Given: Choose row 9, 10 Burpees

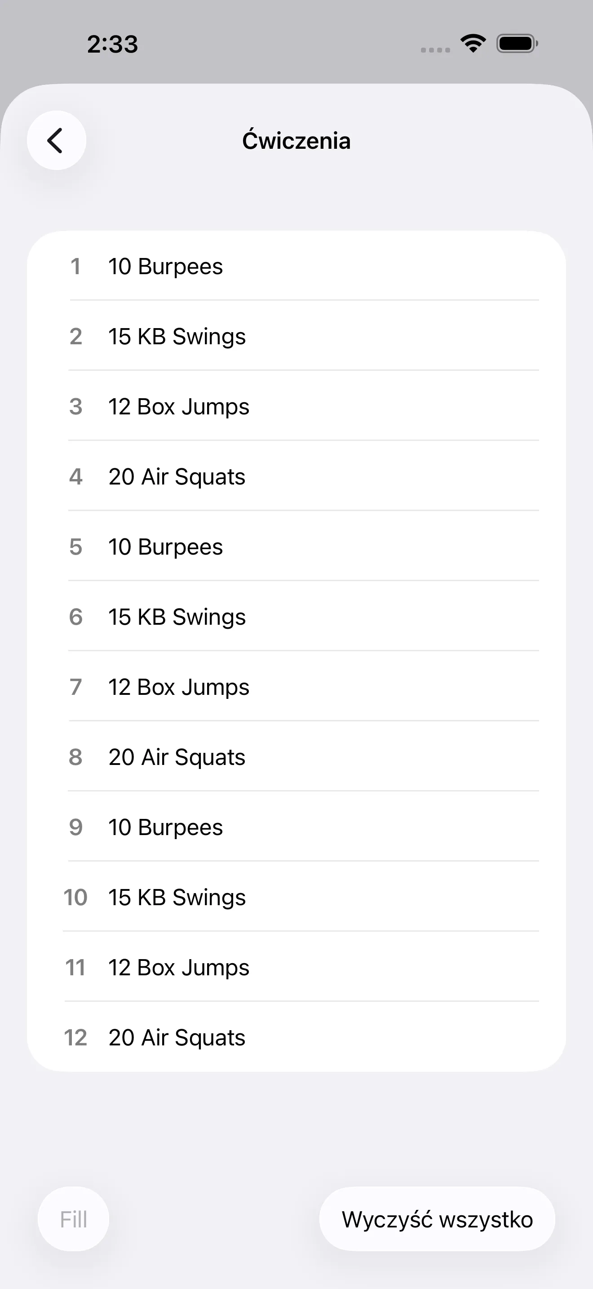Looking at the screenshot, I should click(296, 827).
